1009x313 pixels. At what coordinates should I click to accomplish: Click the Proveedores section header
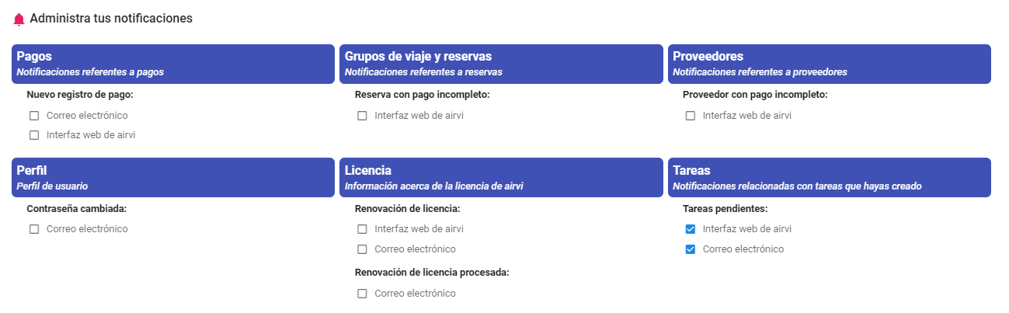click(829, 64)
